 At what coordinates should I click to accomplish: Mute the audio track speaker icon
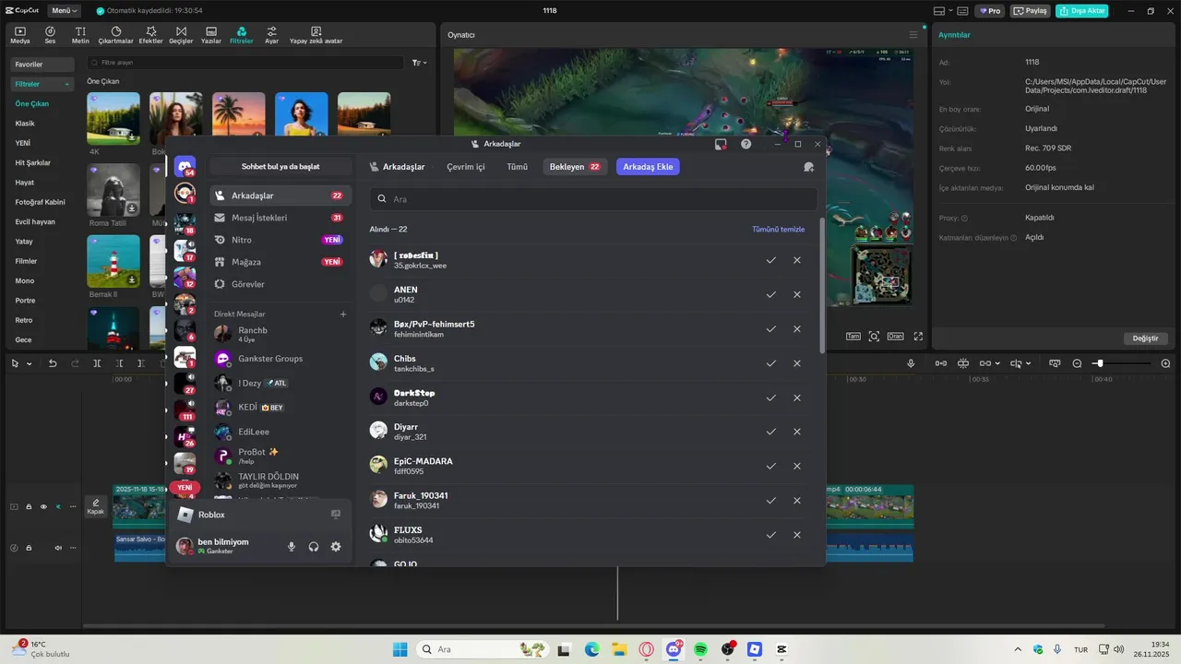click(58, 548)
